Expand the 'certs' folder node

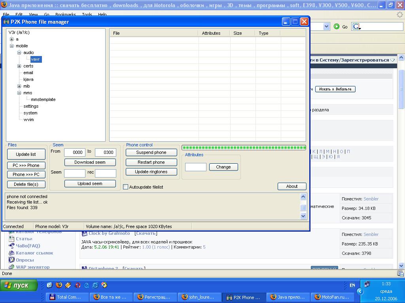(x=19, y=66)
